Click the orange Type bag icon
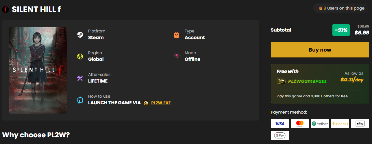Viewport: 372px width, 144px height. (x=176, y=35)
